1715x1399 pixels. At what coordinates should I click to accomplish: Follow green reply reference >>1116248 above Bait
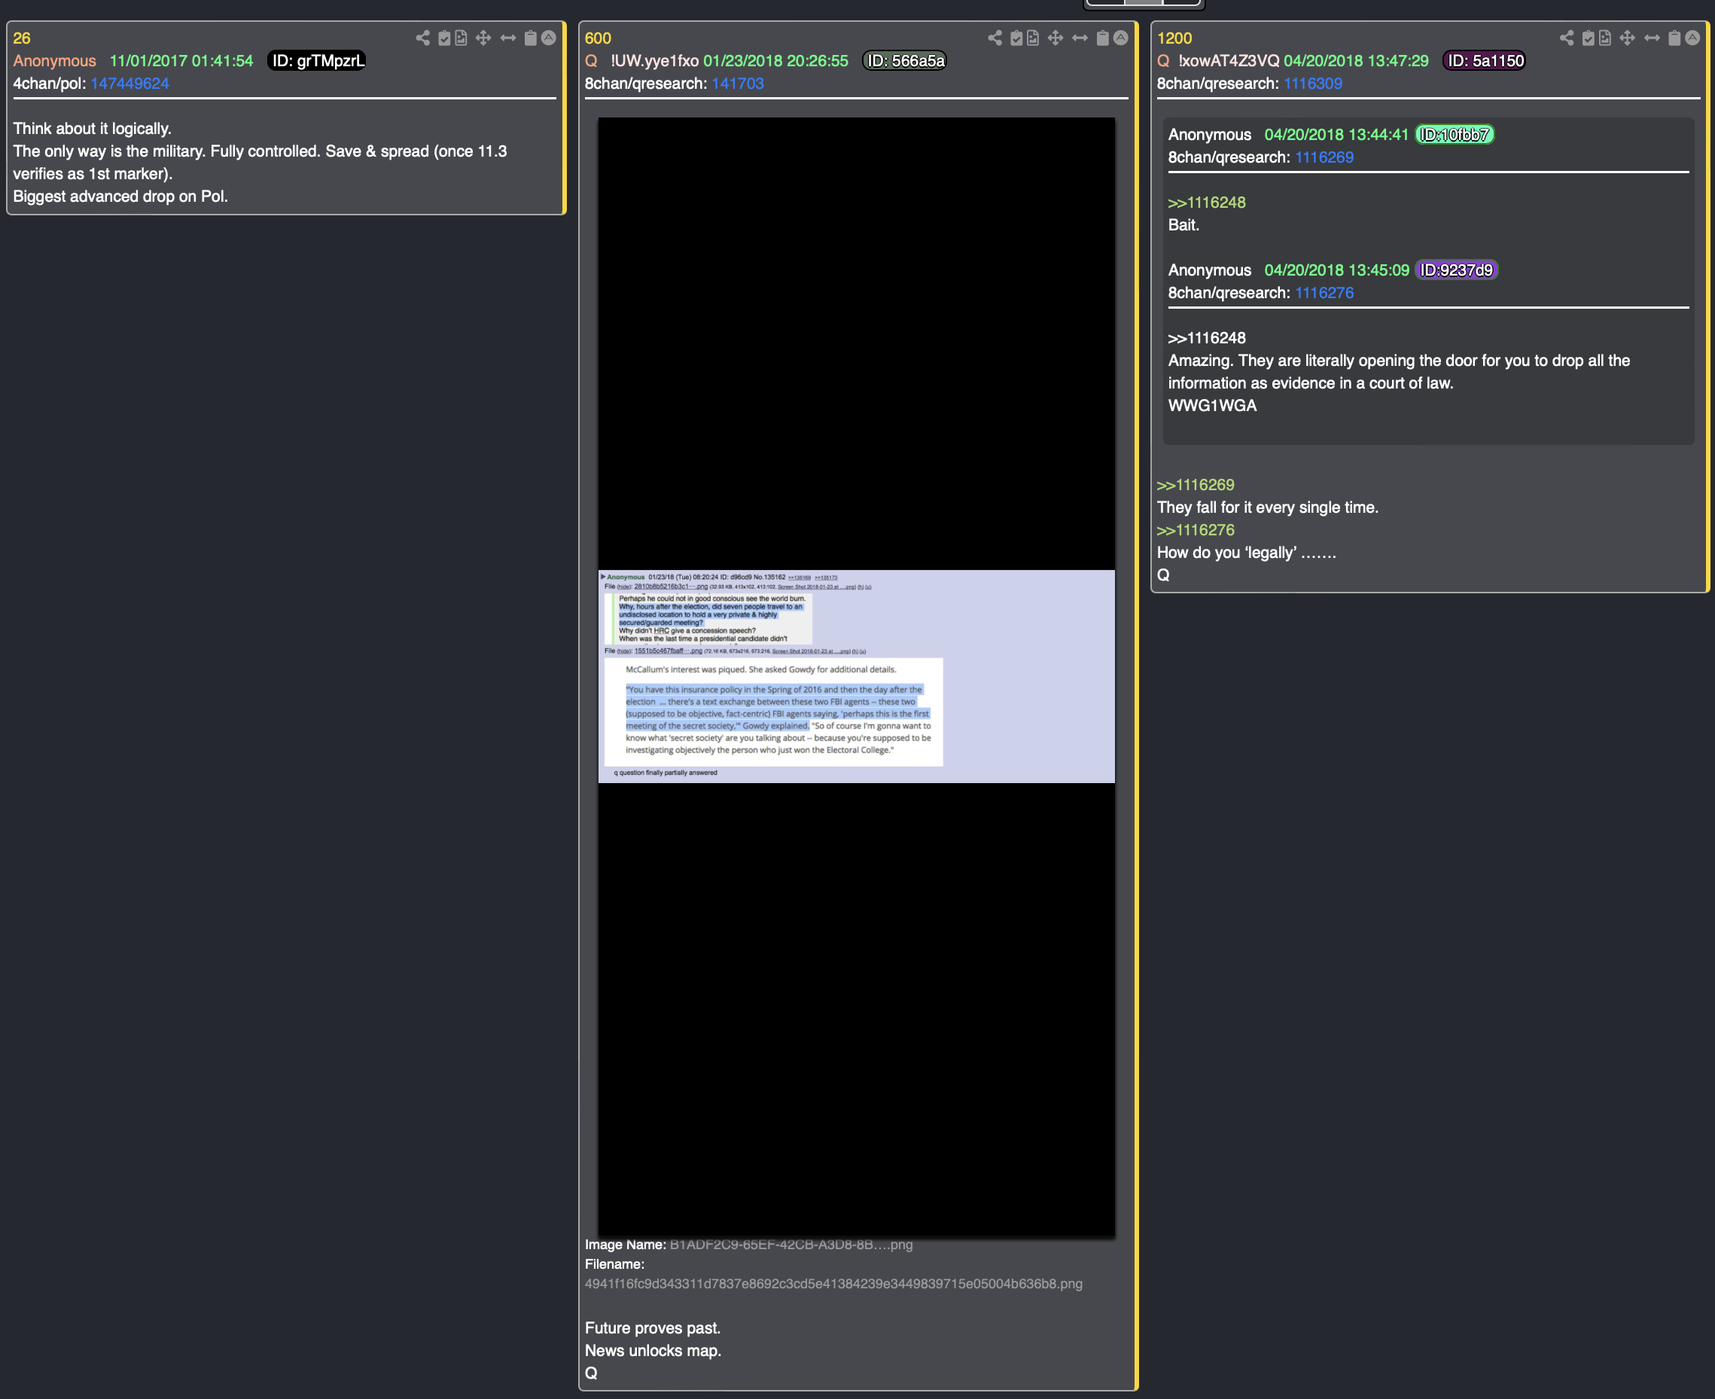coord(1207,203)
